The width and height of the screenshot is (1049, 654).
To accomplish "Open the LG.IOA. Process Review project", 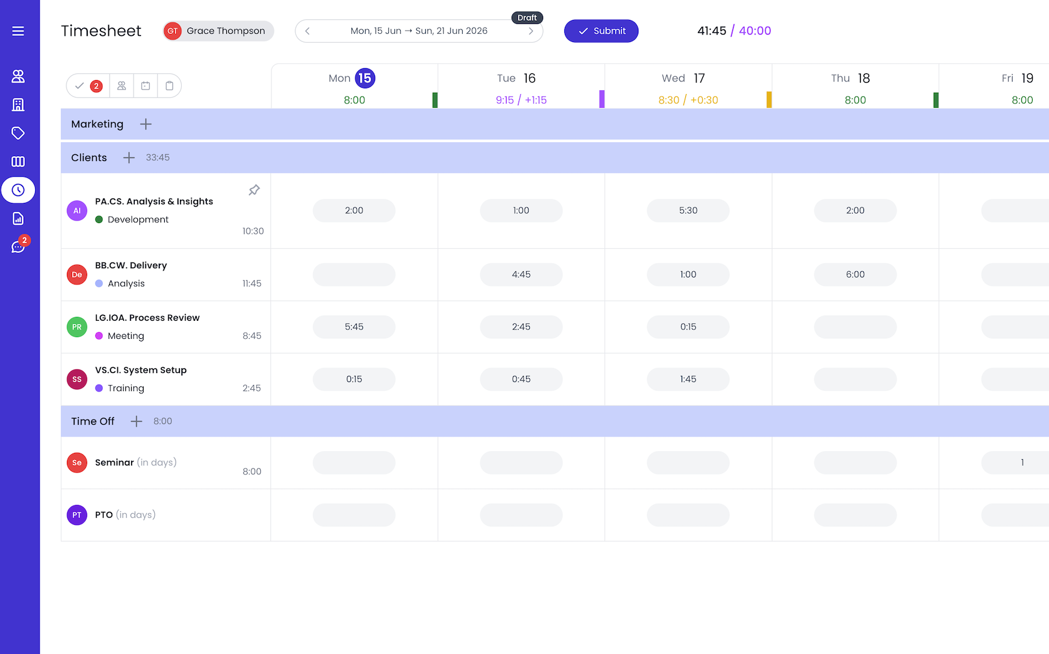I will pos(147,318).
